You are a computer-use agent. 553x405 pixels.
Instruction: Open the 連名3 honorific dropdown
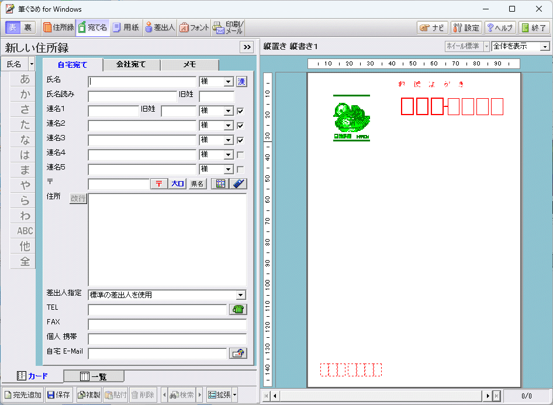click(229, 140)
